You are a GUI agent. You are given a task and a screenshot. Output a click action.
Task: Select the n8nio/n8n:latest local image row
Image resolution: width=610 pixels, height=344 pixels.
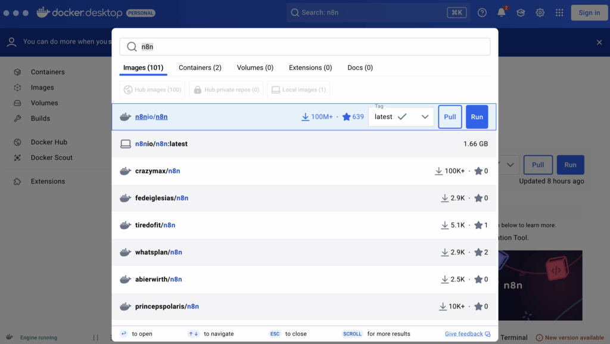click(304, 144)
